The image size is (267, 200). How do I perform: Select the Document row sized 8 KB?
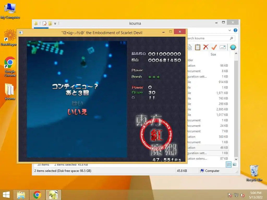tap(208, 71)
